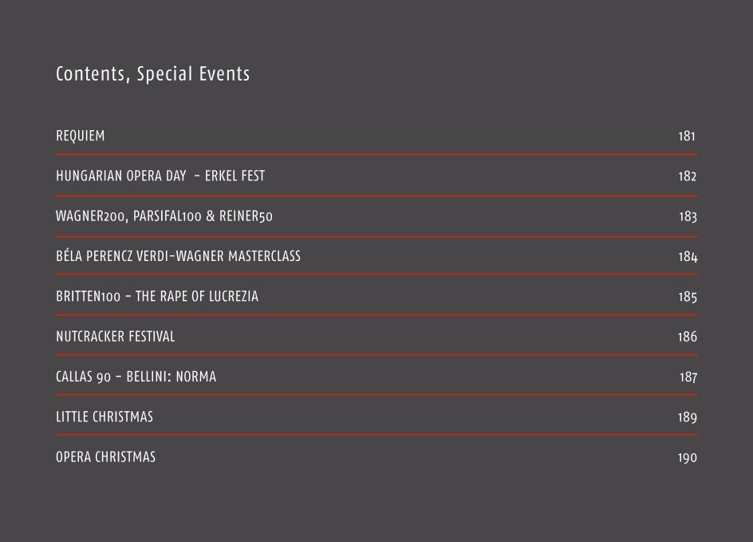The image size is (753, 542).
Task: Jump to page number 182
Action: tap(688, 176)
